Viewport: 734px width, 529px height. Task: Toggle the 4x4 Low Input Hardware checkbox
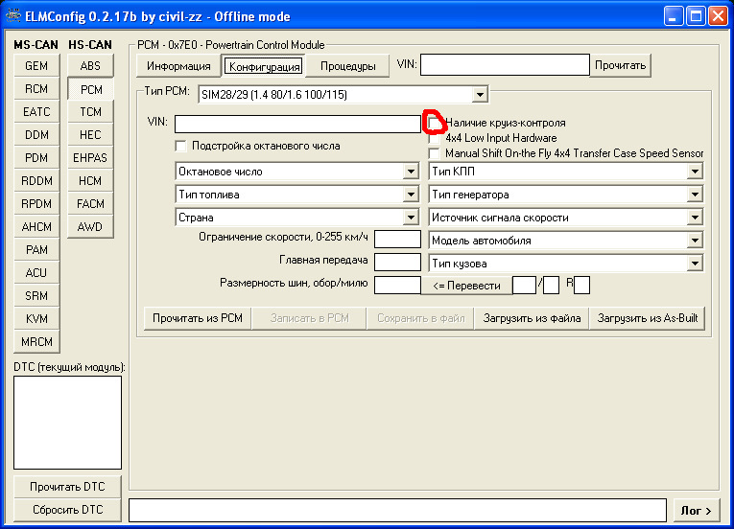[x=435, y=138]
